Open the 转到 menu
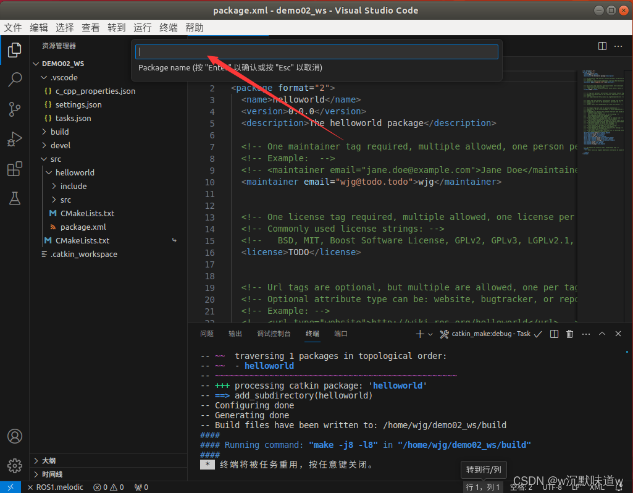 click(x=117, y=28)
